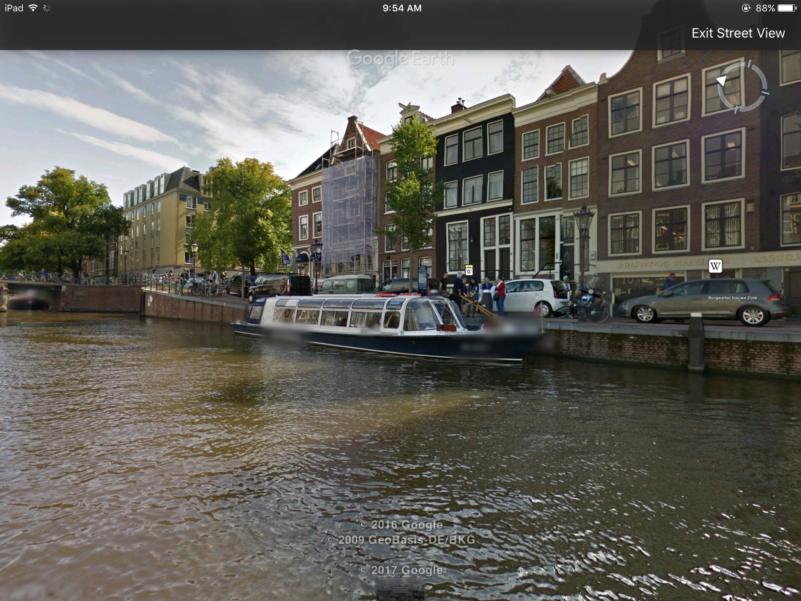Tap the 9:54 AM clock
801x601 pixels.
402,8
